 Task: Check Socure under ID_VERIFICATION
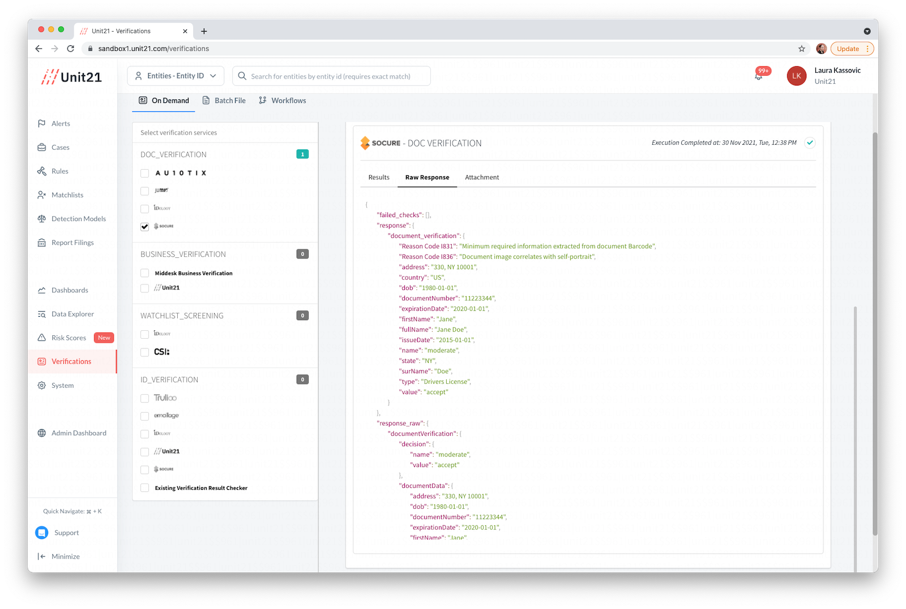click(x=145, y=469)
